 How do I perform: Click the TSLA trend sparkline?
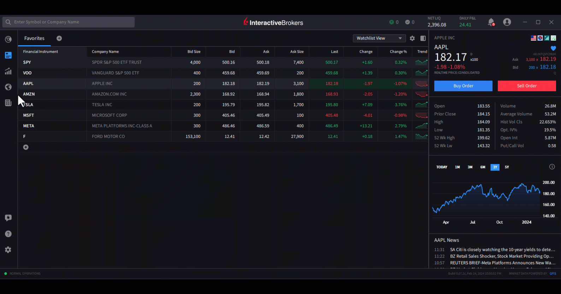tap(421, 105)
